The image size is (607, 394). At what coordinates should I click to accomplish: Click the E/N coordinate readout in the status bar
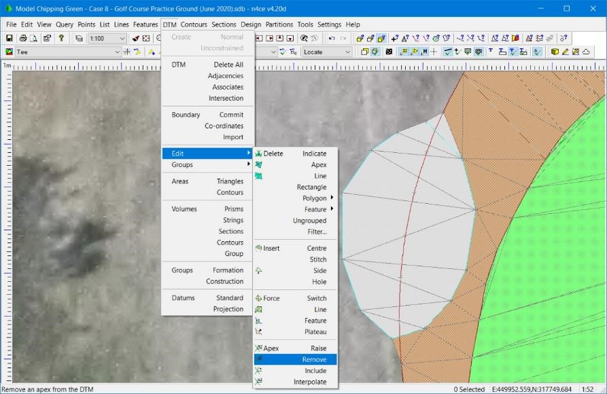pos(532,389)
